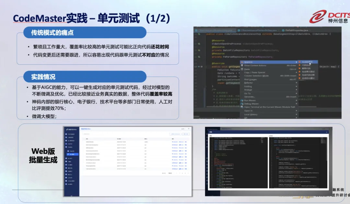This screenshot has width=350, height=204.
Task: Click the close X in the code dialog header
Action: pos(326,132)
